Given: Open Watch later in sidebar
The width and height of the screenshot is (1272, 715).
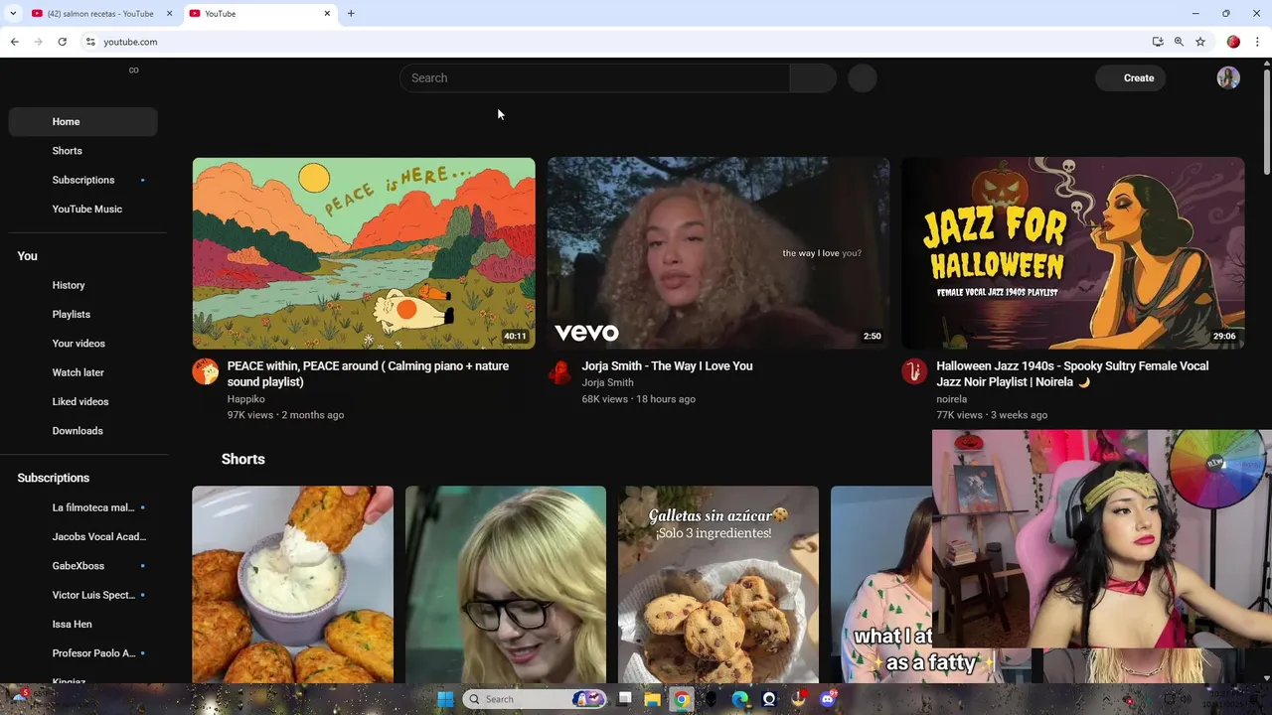Looking at the screenshot, I should pos(82,372).
